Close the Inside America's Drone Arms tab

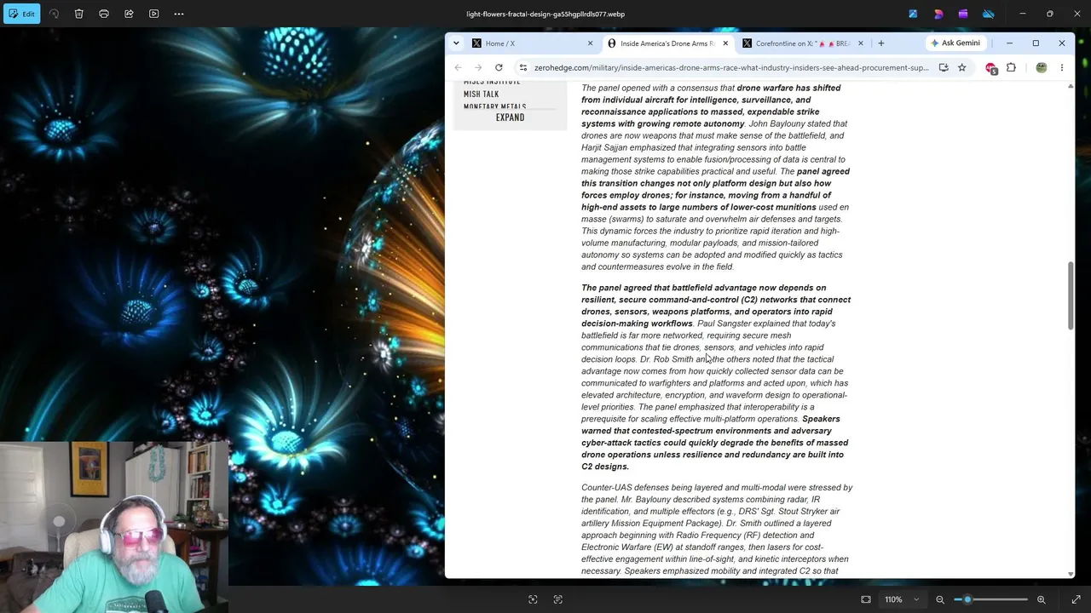(725, 43)
